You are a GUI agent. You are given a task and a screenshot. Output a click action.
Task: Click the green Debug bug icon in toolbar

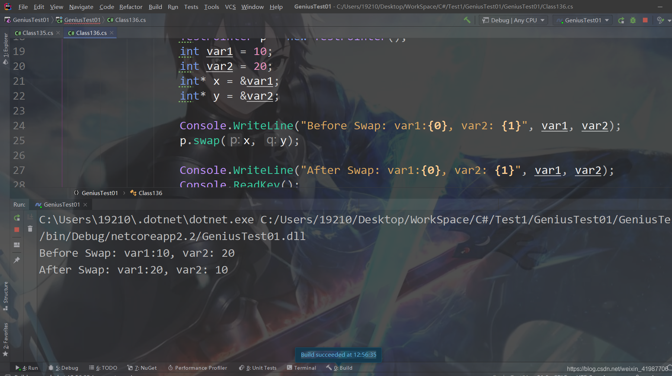pos(633,20)
